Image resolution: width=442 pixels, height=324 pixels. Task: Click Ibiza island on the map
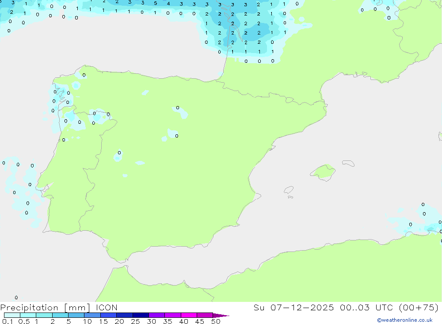point(289,190)
